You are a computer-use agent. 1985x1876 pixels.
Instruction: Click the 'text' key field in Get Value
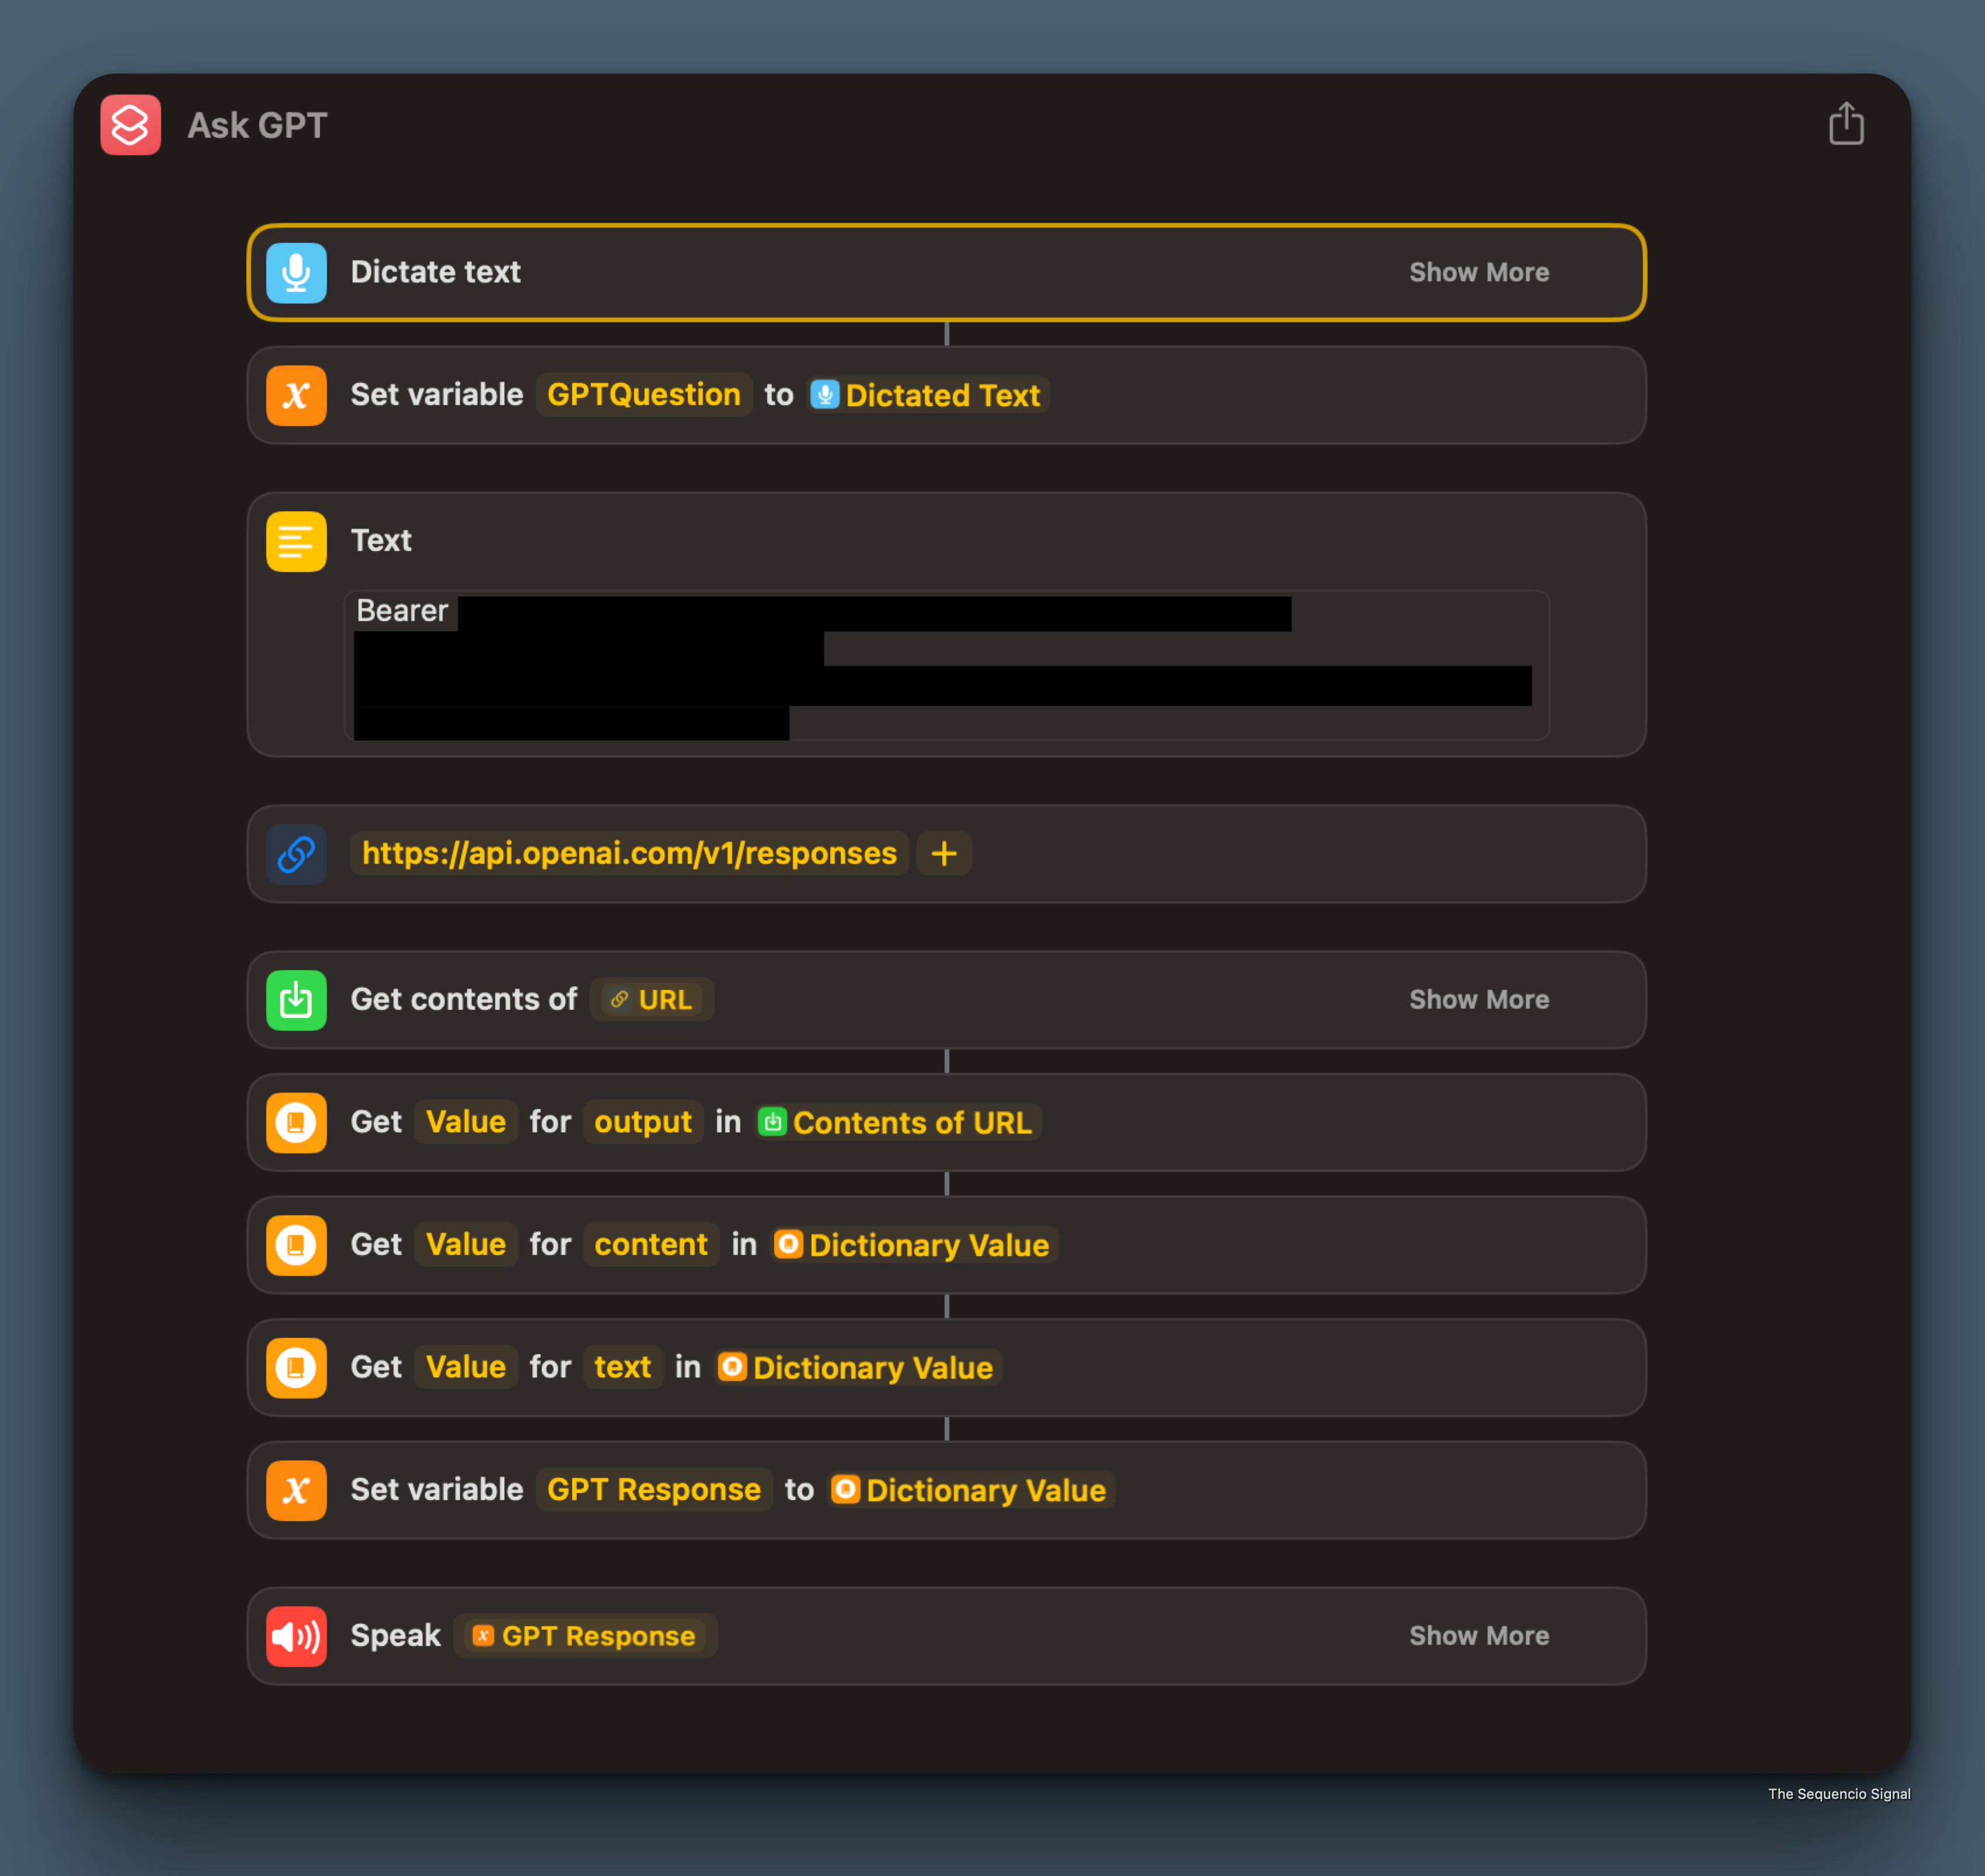pos(621,1367)
